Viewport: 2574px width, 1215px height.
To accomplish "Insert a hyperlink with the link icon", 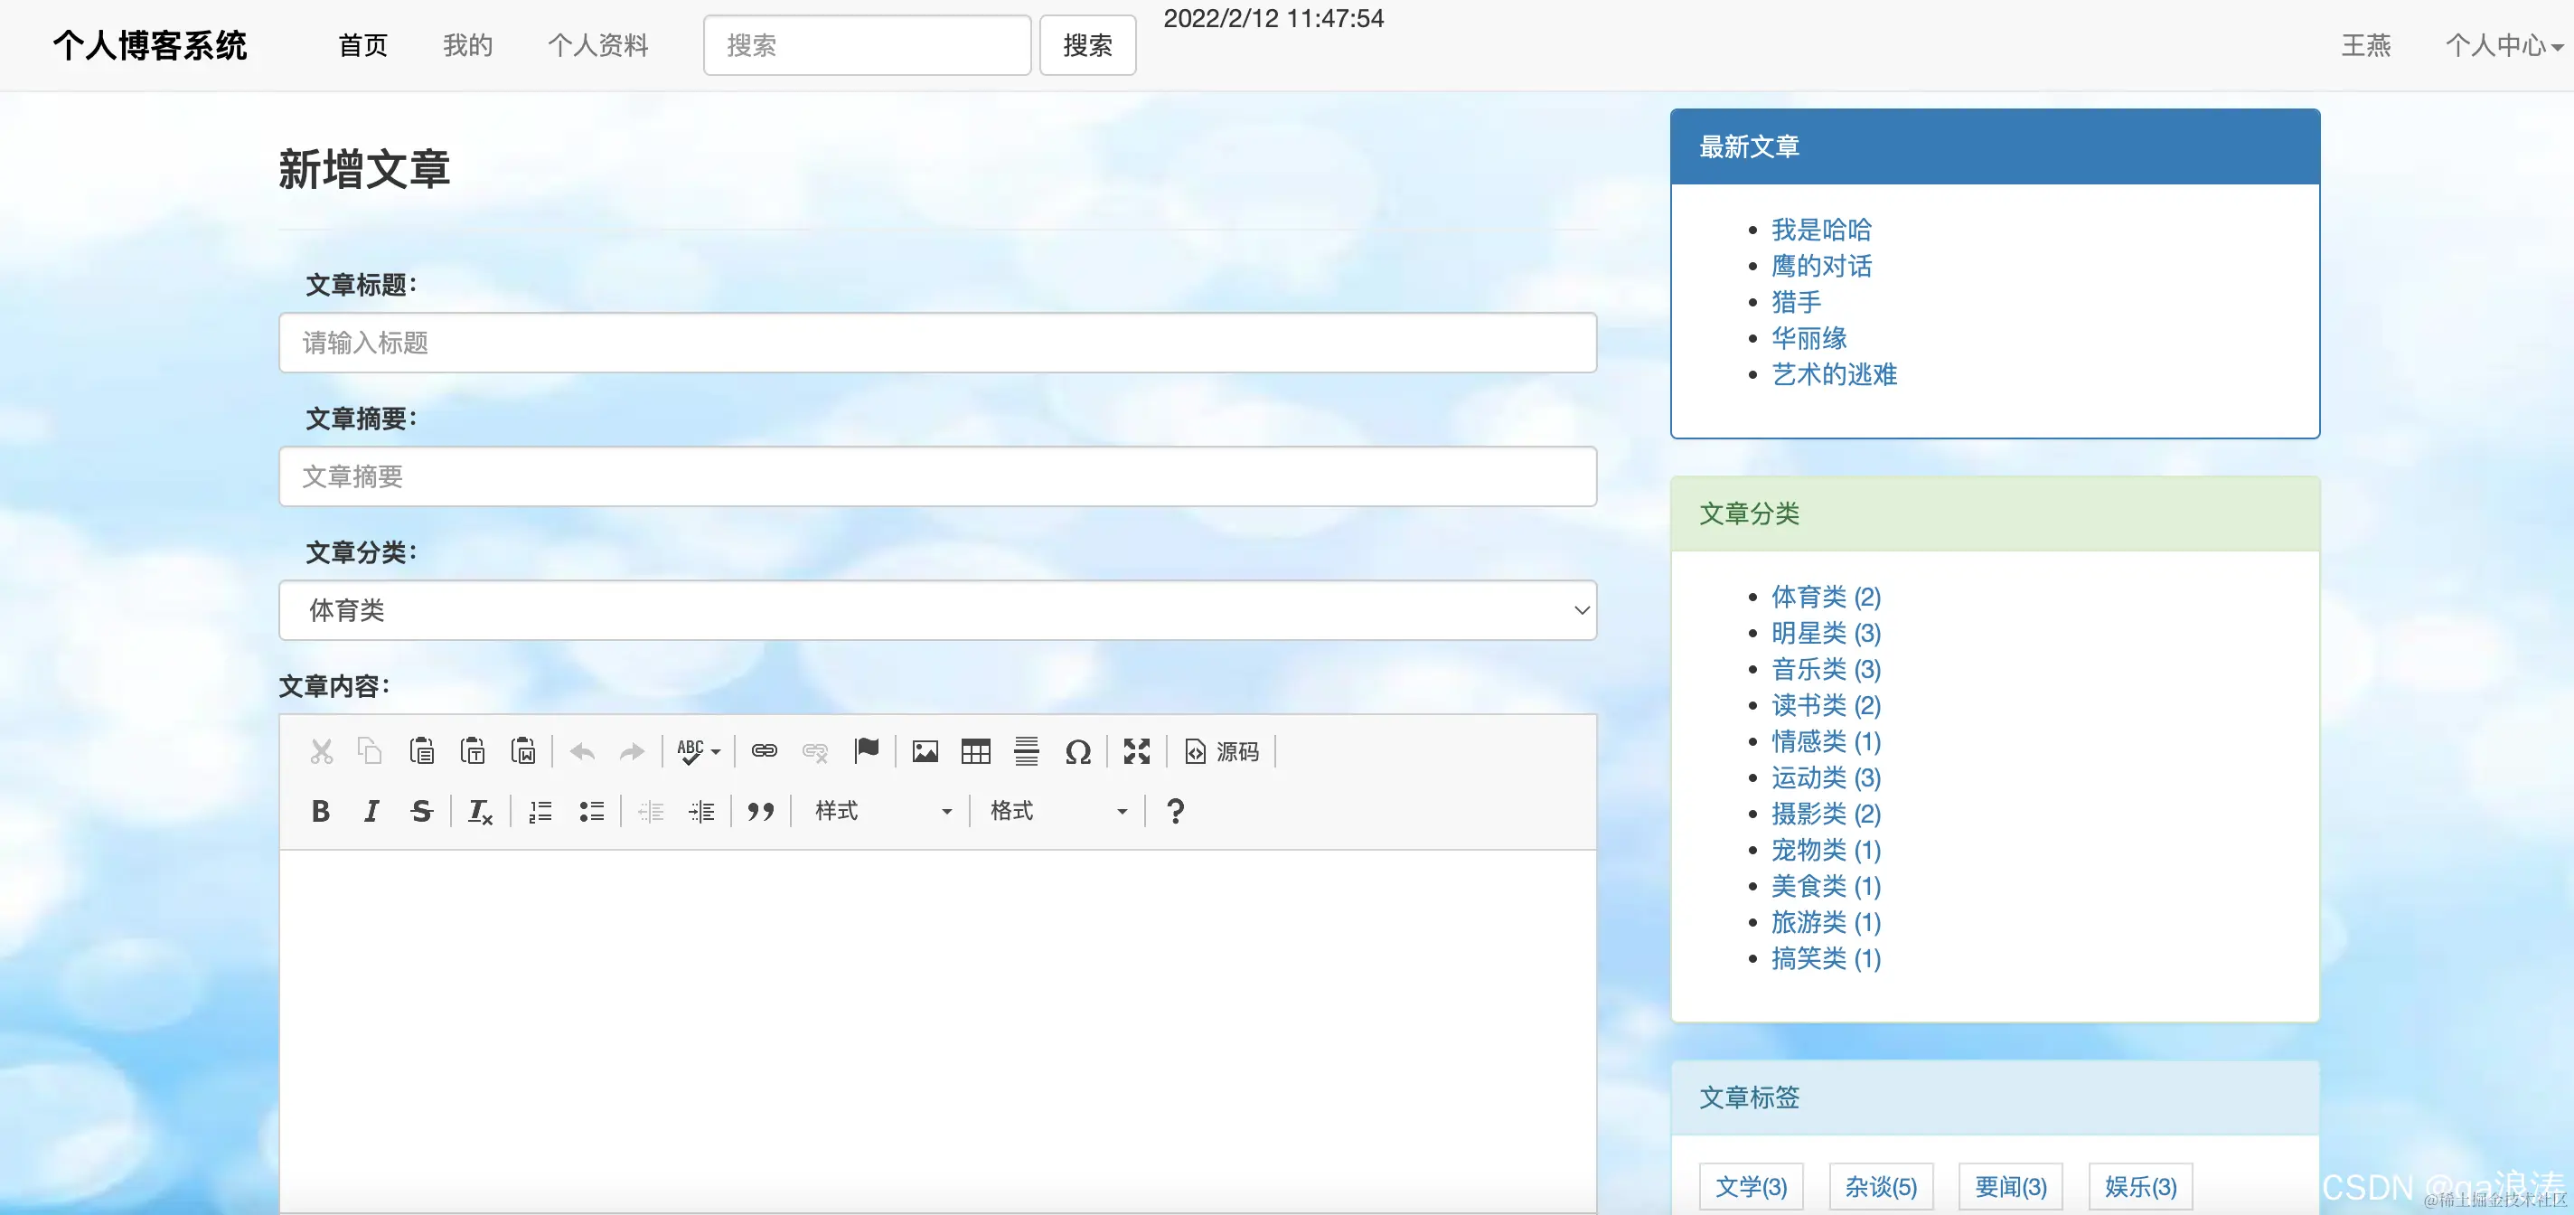I will pos(764,751).
